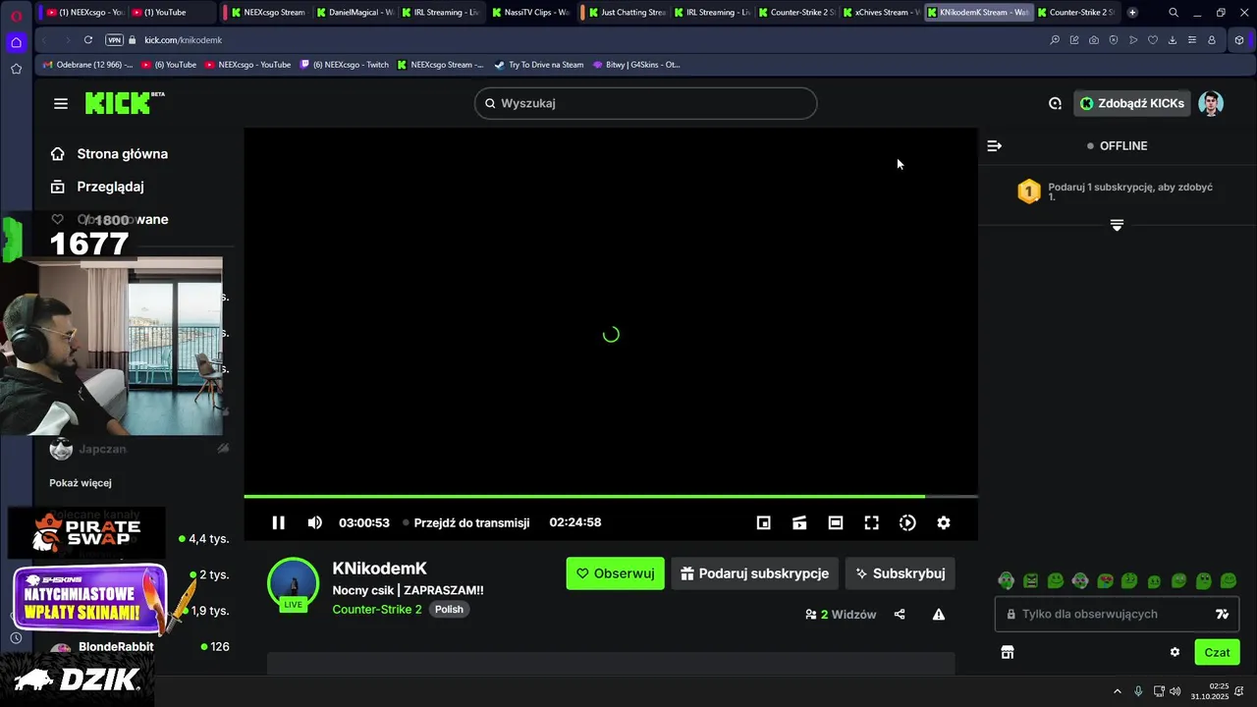Viewport: 1257px width, 707px height.
Task: Seek on the green video progress bar
Action: pos(610,497)
